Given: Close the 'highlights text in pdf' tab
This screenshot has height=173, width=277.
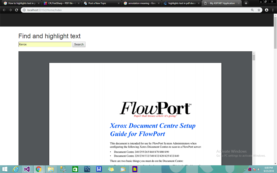Looking at the screenshot, I should (199, 3).
